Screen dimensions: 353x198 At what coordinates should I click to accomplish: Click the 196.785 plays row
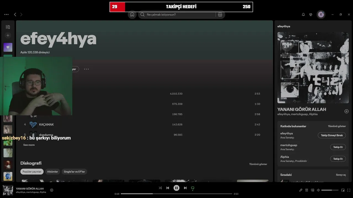[177, 114]
